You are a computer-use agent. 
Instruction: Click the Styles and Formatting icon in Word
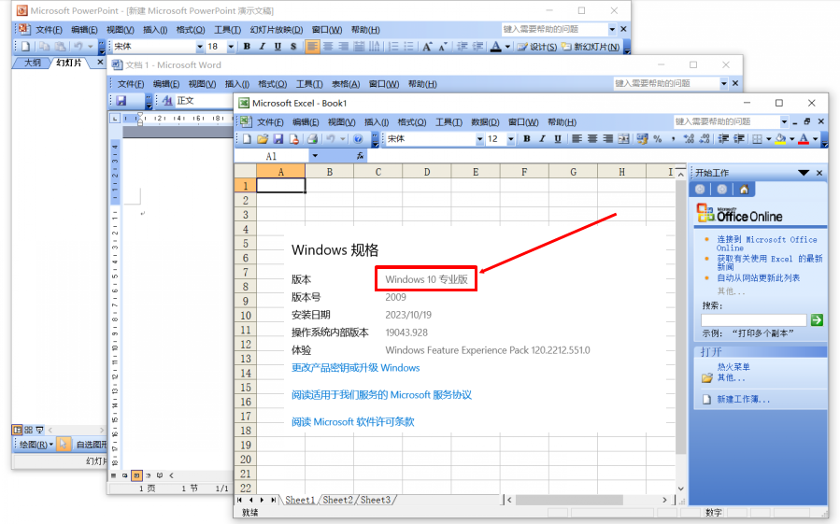tap(167, 101)
